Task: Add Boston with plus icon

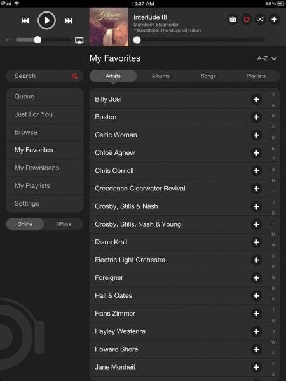Action: pyautogui.click(x=256, y=117)
